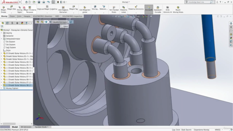Click Gizli Bileşenleri göster icon
Viewport: 233px width, 131px height.
85,7
